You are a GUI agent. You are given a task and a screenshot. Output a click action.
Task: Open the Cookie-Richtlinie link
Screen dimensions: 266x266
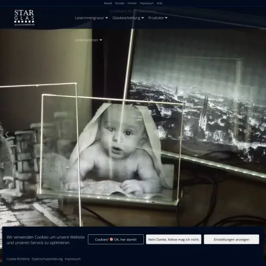(x=18, y=259)
